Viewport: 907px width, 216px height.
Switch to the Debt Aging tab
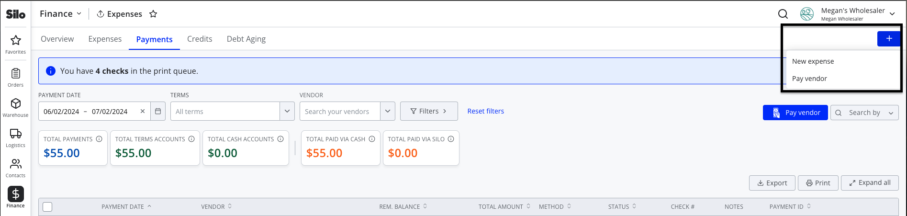pos(246,39)
